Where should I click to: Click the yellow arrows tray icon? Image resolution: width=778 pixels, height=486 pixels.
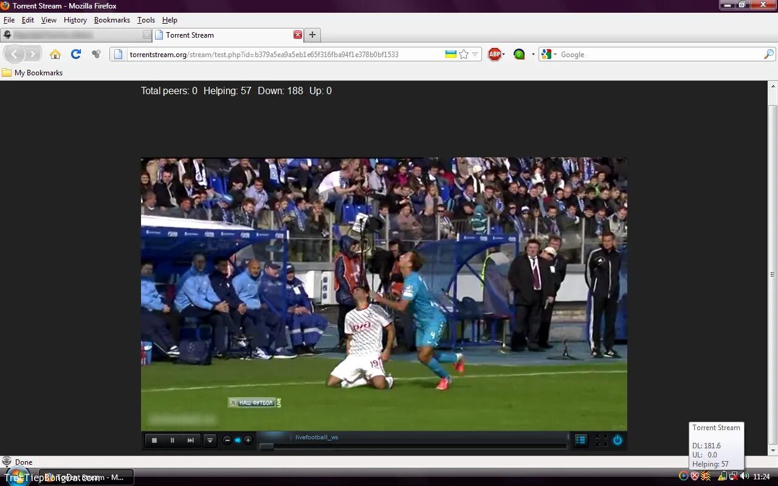pyautogui.click(x=705, y=476)
